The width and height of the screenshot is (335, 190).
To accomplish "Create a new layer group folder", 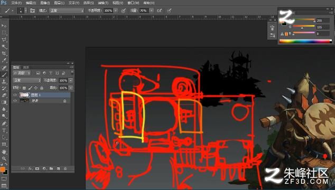I will [x=51, y=168].
